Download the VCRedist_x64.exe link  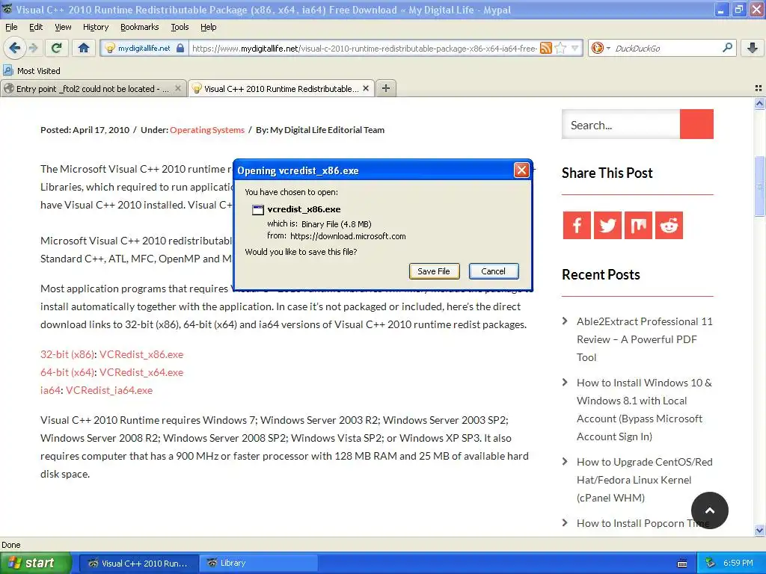click(x=141, y=372)
